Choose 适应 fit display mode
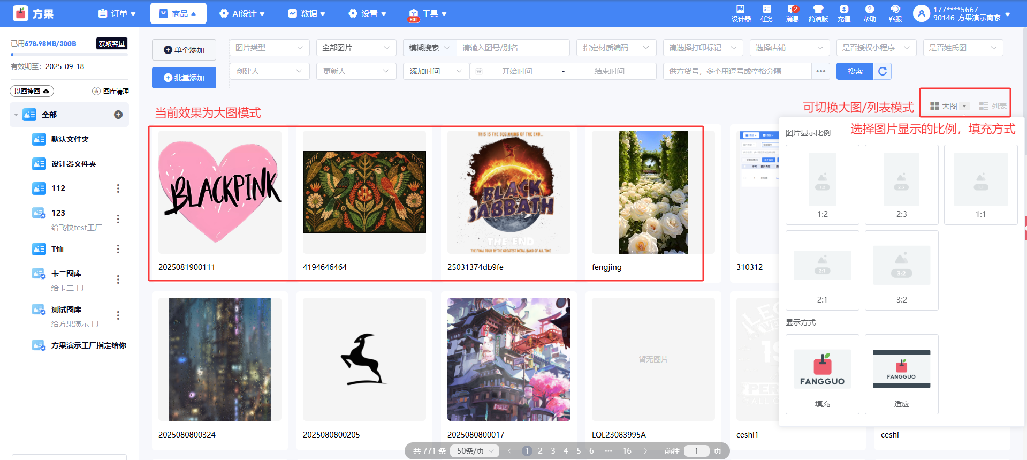This screenshot has height=460, width=1027. [902, 374]
